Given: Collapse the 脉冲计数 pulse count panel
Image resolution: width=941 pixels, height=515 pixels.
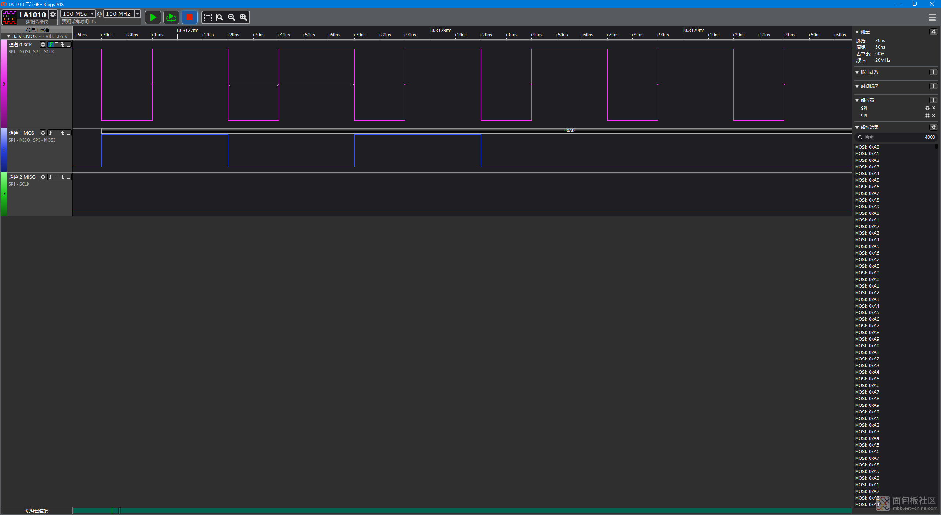Looking at the screenshot, I should coord(857,72).
